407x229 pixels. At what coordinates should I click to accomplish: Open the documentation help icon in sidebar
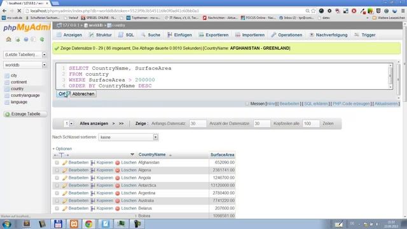pyautogui.click(x=26, y=39)
